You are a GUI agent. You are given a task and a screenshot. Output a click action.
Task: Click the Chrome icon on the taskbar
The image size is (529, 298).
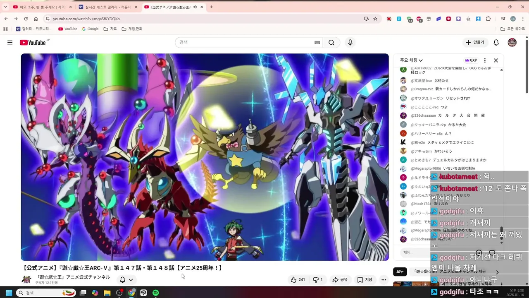(x=131, y=293)
